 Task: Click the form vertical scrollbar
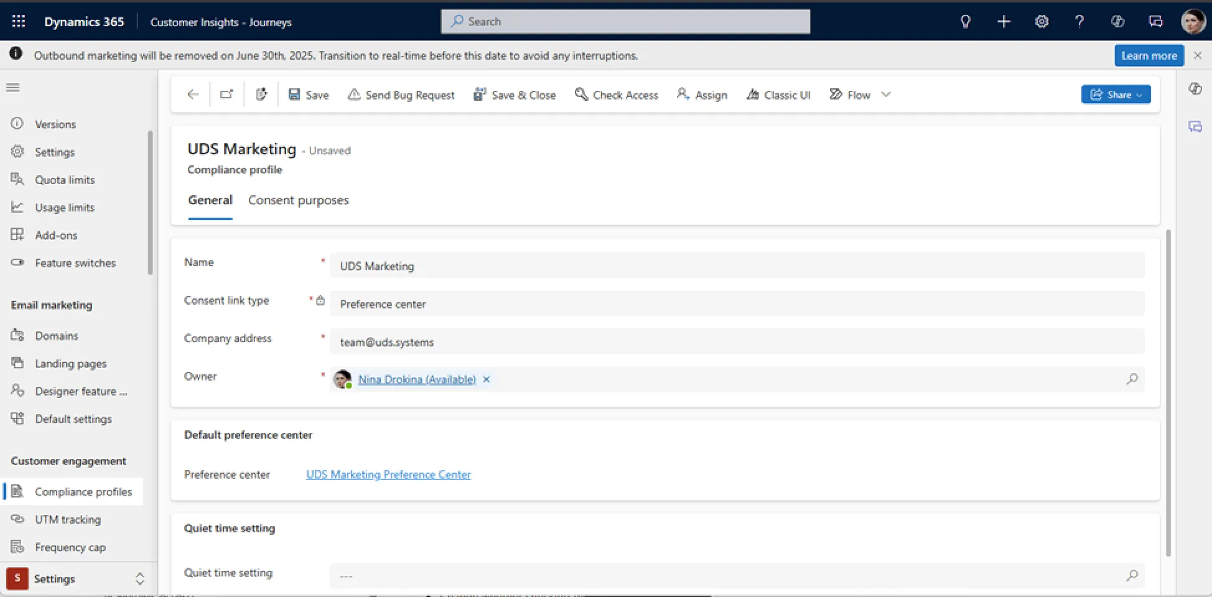pos(1168,393)
